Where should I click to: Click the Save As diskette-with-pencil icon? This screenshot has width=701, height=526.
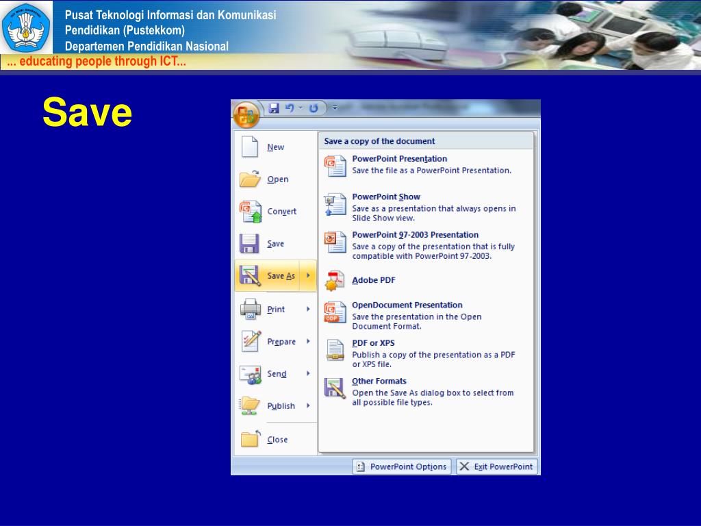point(251,275)
